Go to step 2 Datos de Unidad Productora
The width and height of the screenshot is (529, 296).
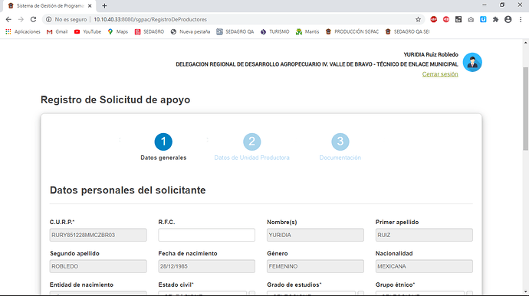(251, 147)
